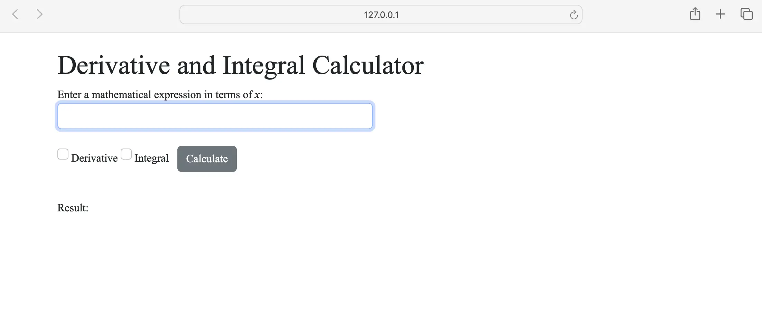Click the expression prompt label above the input
The height and width of the screenshot is (315, 762).
point(160,95)
